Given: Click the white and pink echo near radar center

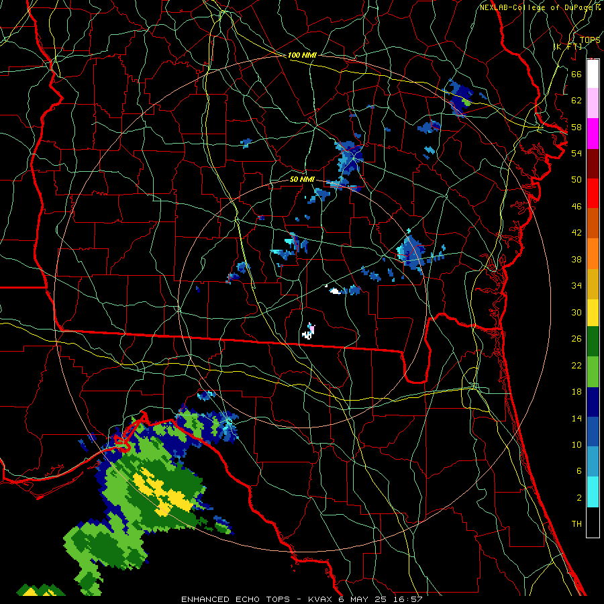Looking at the screenshot, I should point(309,332).
